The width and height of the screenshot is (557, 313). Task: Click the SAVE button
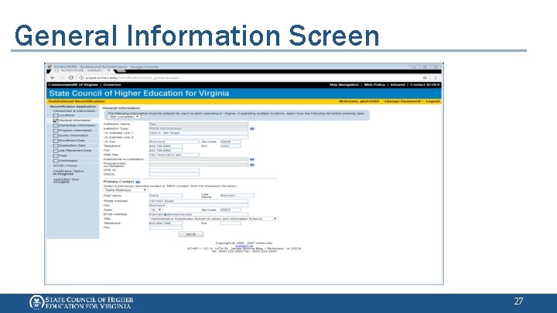point(191,234)
